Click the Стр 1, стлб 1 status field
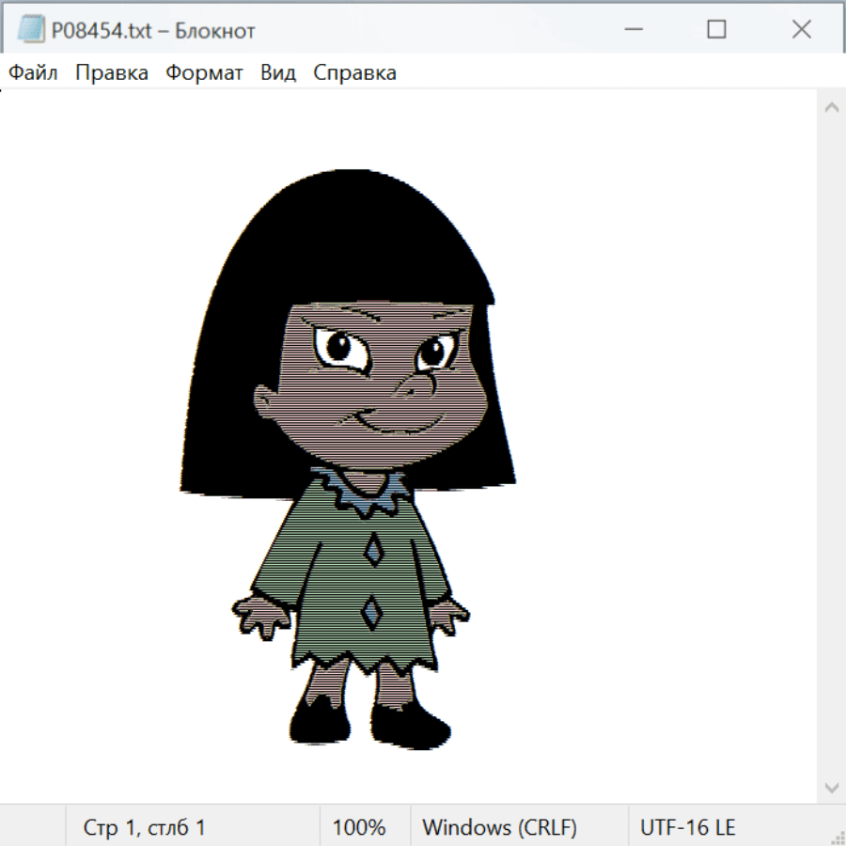Image resolution: width=846 pixels, height=846 pixels. (145, 828)
